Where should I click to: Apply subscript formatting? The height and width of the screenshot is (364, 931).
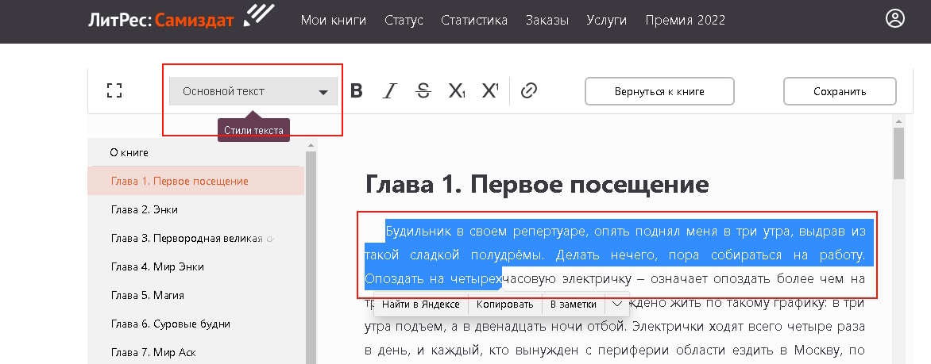coord(457,90)
